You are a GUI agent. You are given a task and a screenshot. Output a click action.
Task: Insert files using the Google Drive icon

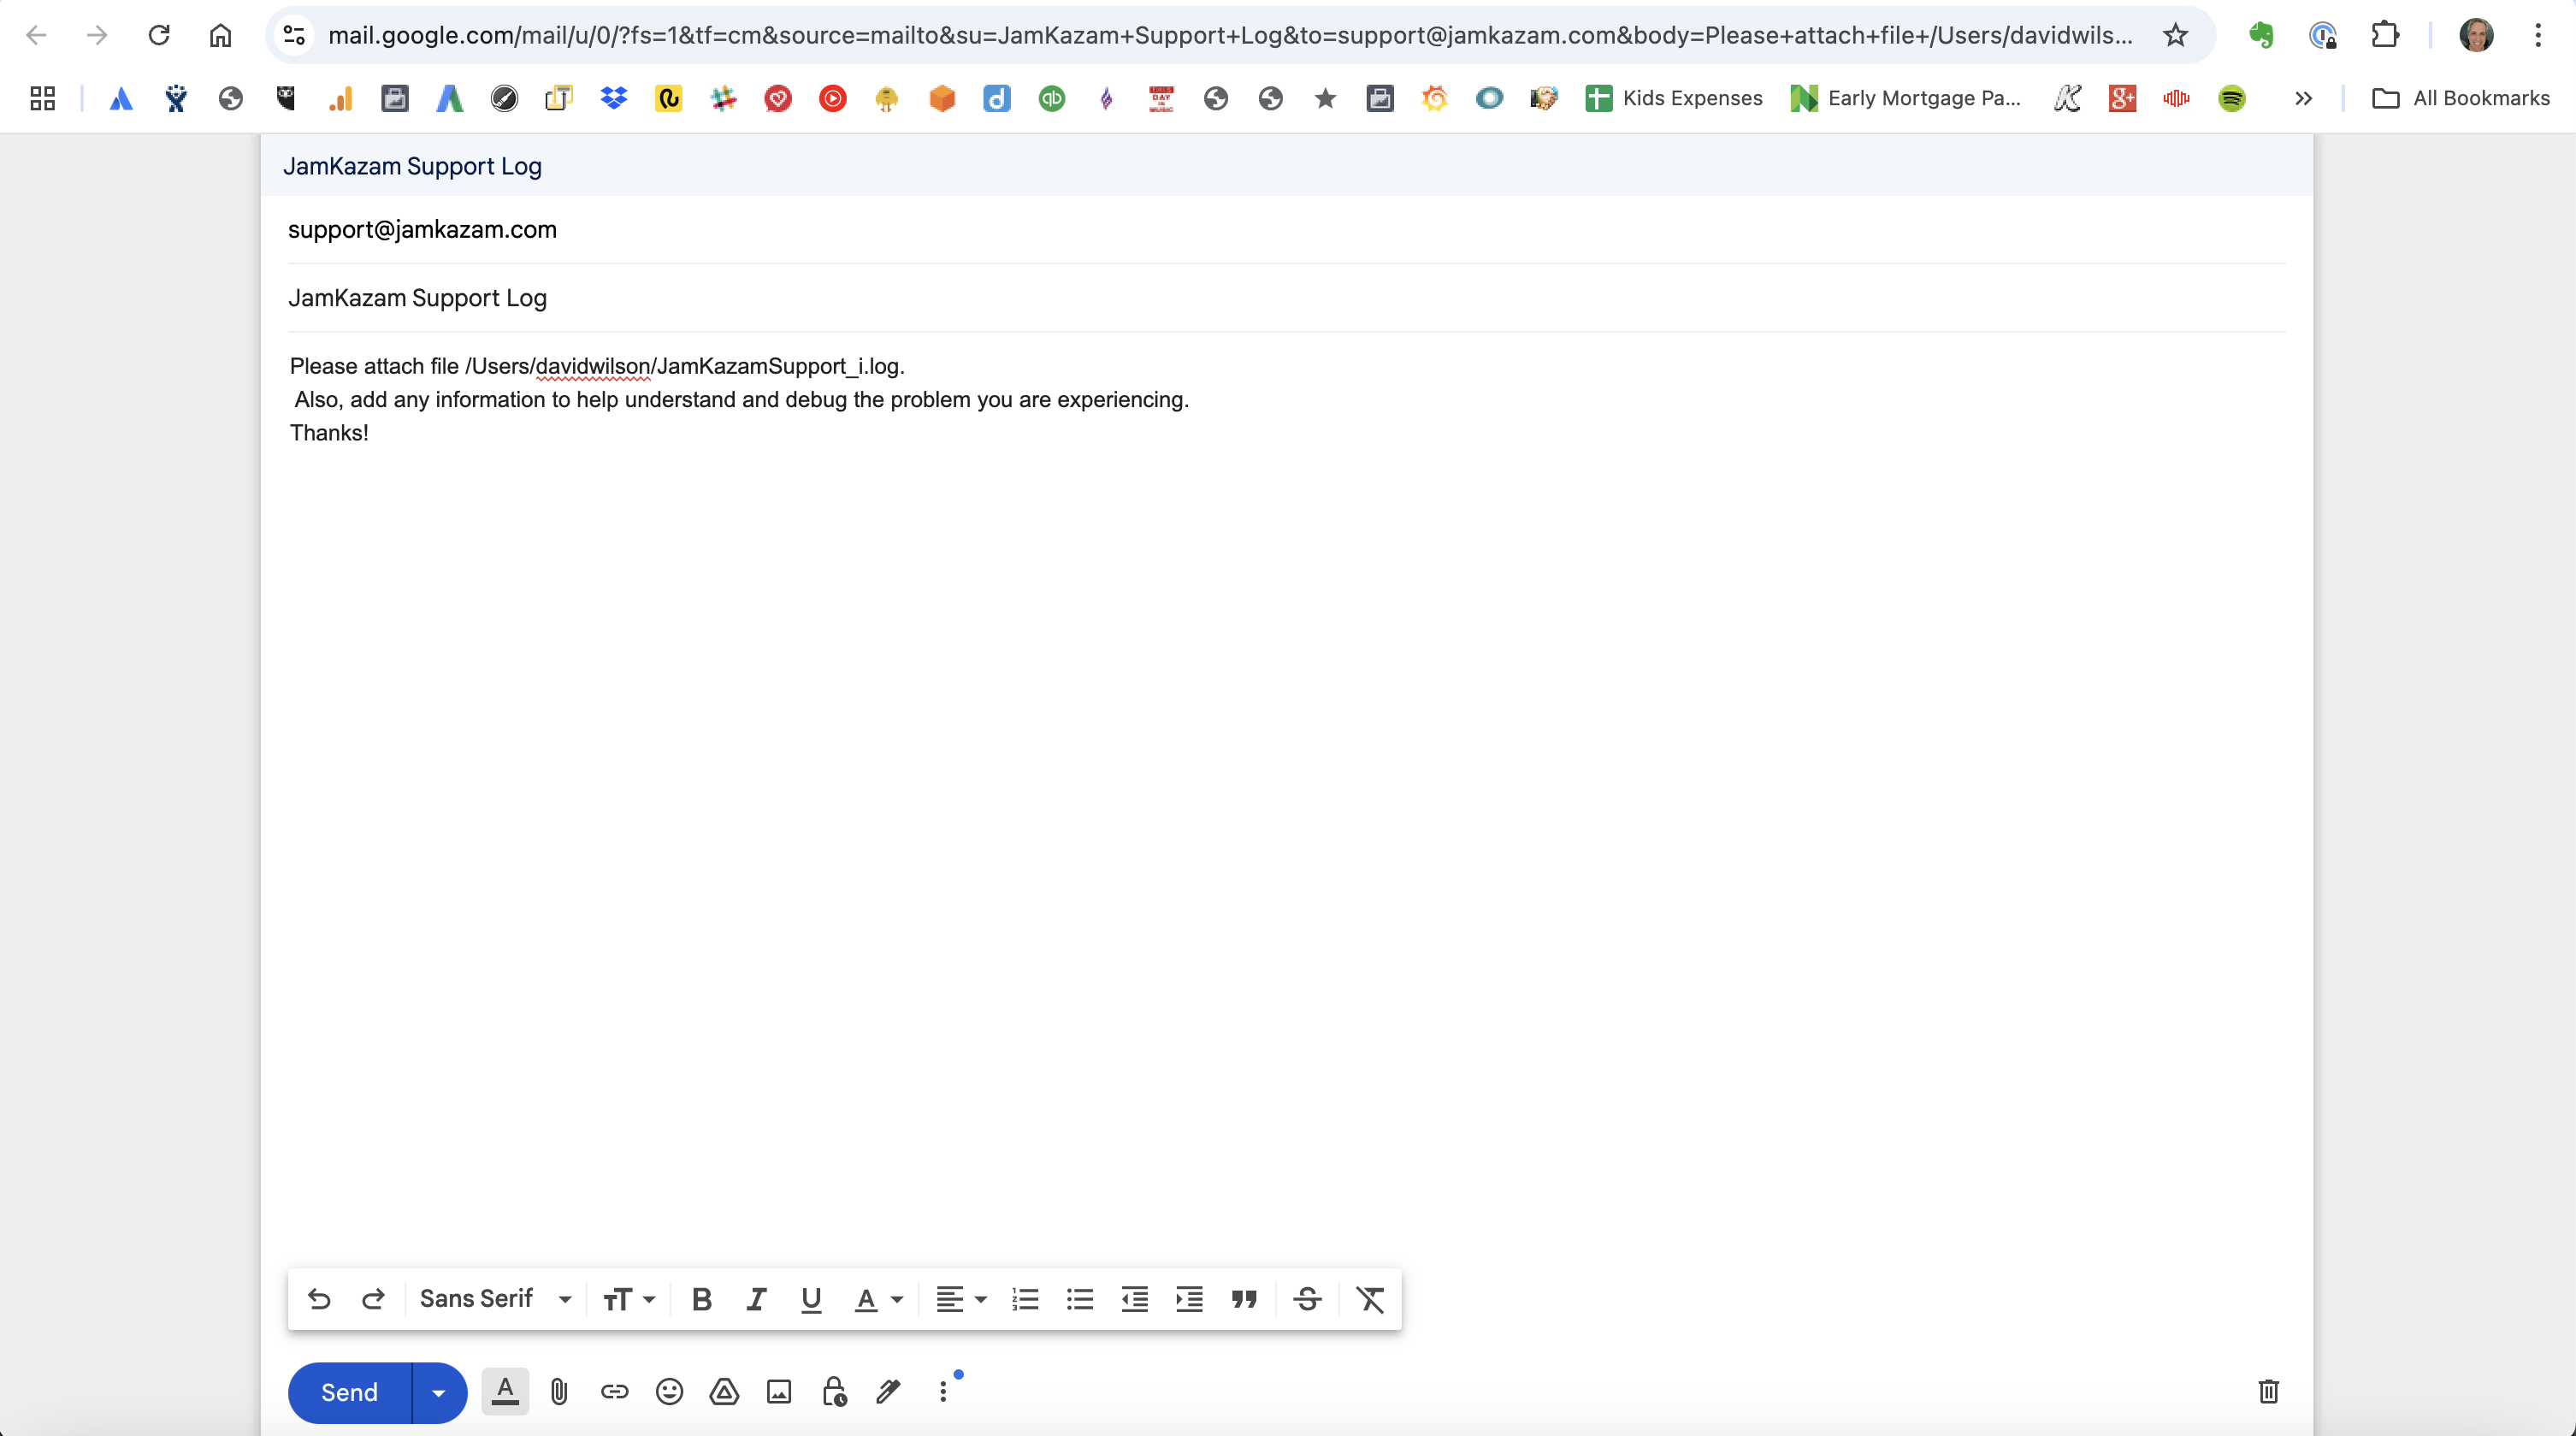[x=724, y=1391]
